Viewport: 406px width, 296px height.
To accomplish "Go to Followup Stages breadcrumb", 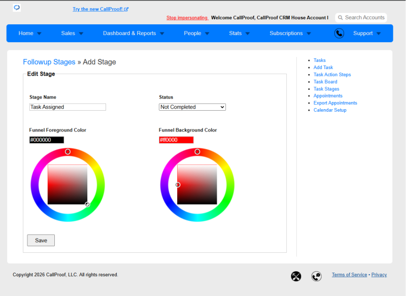I will click(49, 62).
